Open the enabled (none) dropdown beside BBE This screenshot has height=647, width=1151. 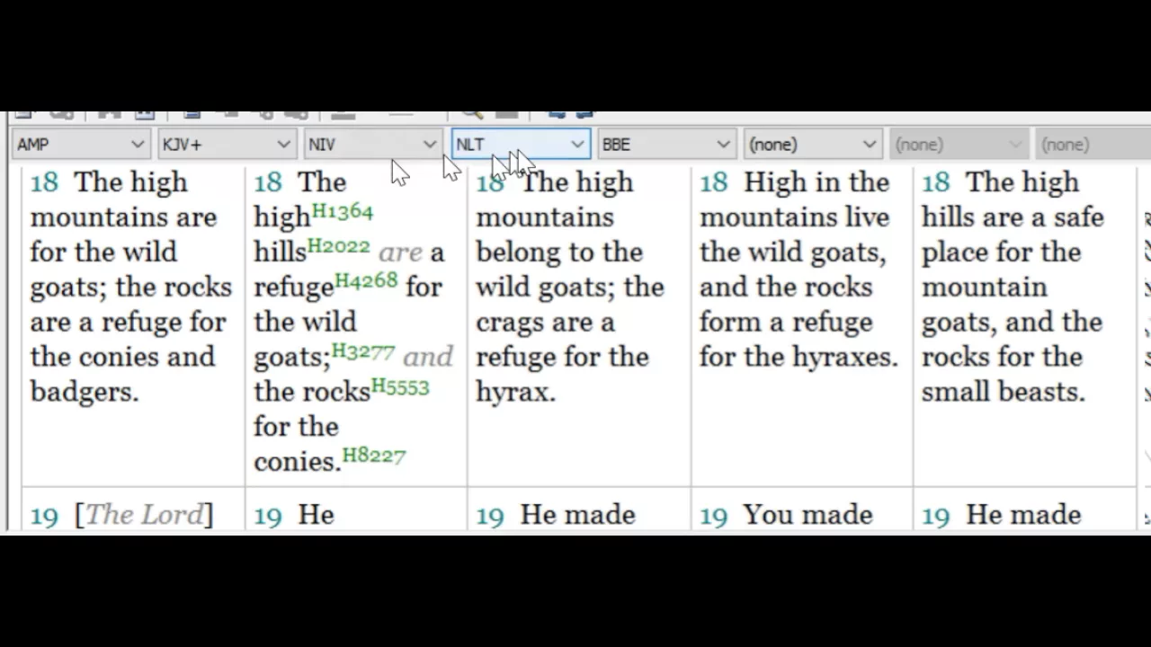[x=811, y=144]
